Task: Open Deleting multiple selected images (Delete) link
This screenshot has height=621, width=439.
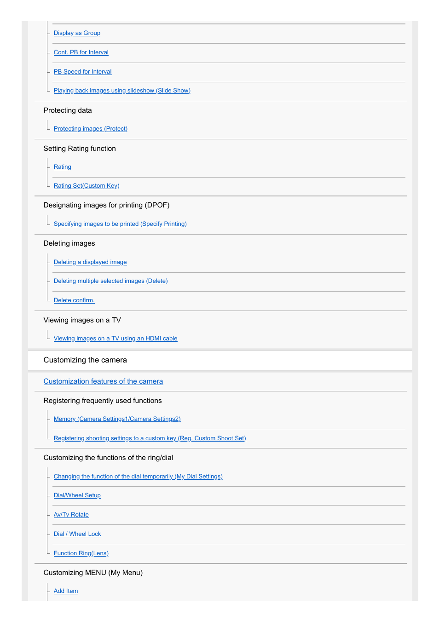Action: coord(111,281)
